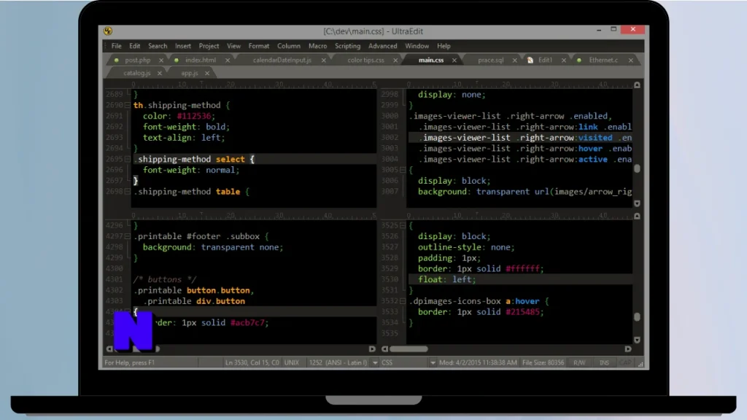Click the green status dot on index.html tab

(x=177, y=61)
